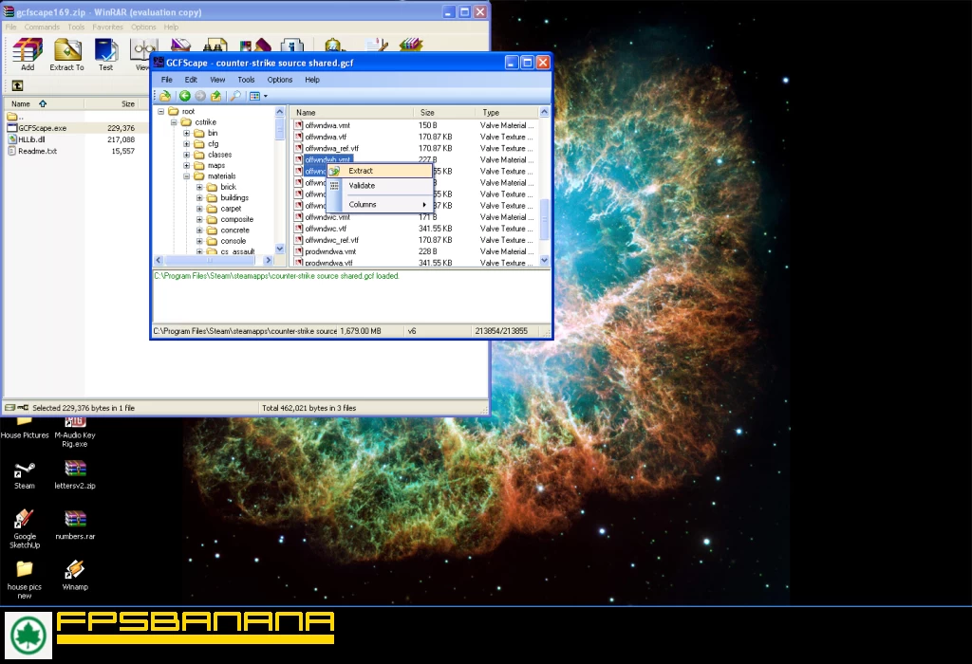Choose Extract from the context menu
The height and width of the screenshot is (664, 972).
point(361,171)
